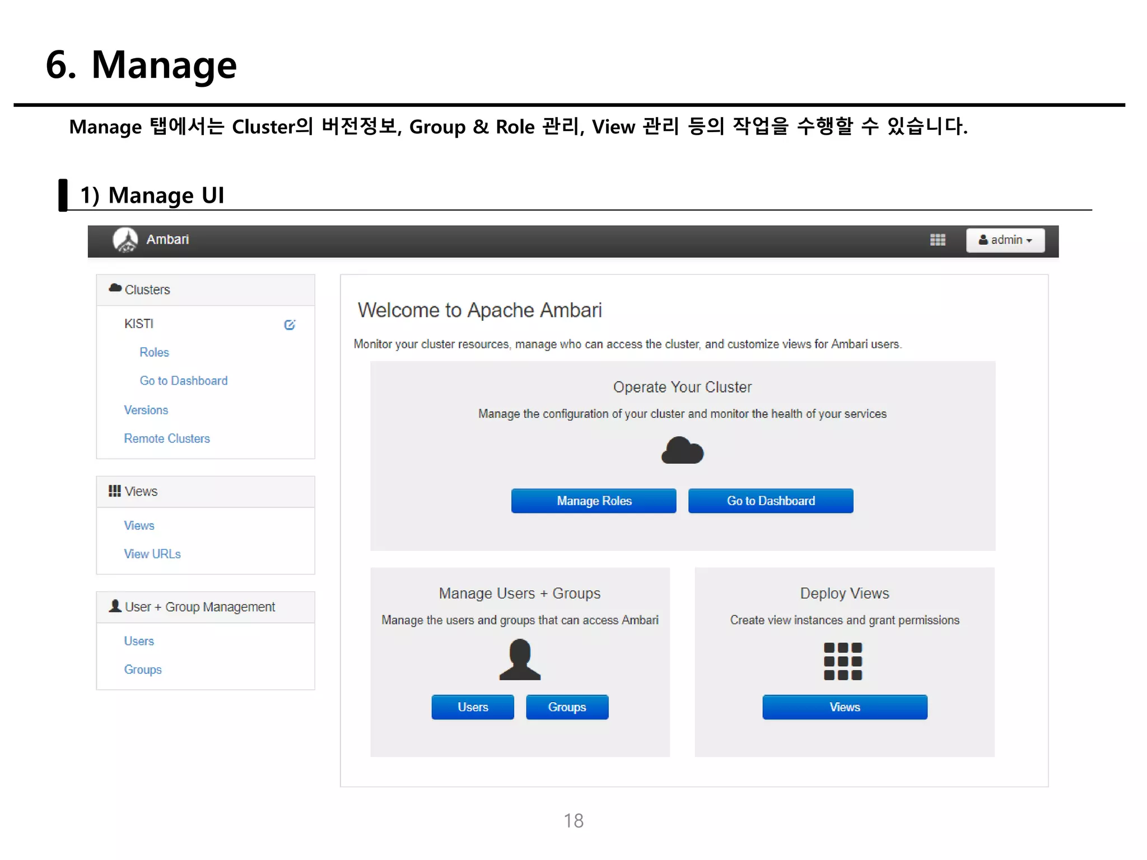The height and width of the screenshot is (860, 1147).
Task: Click the user silhouette icon in Manage Users + Groups
Action: (x=520, y=660)
